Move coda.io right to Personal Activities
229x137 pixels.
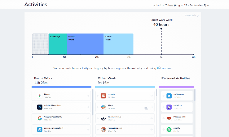click(151, 96)
